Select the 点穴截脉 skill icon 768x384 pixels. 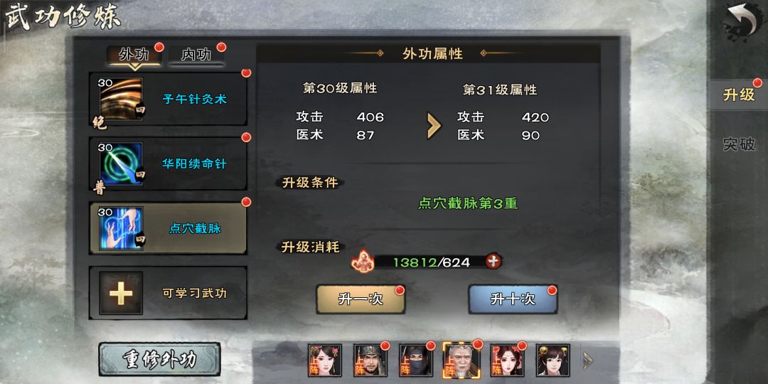point(121,228)
